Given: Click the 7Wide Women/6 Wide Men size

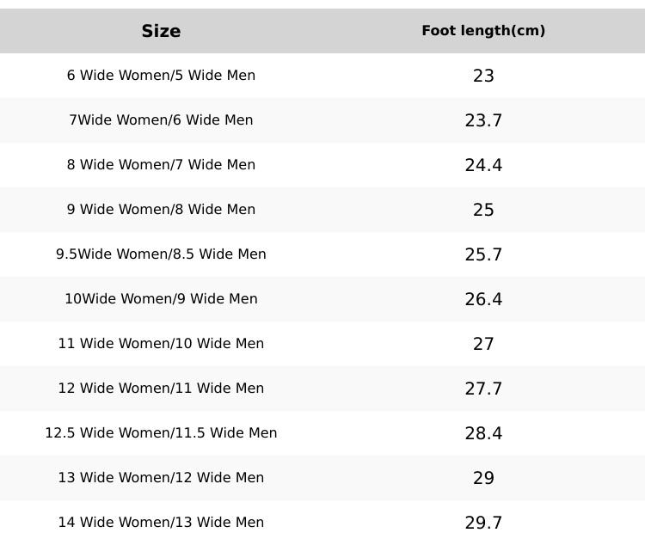Looking at the screenshot, I should click(161, 120).
